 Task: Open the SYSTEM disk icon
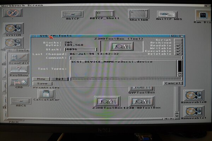[13, 28]
